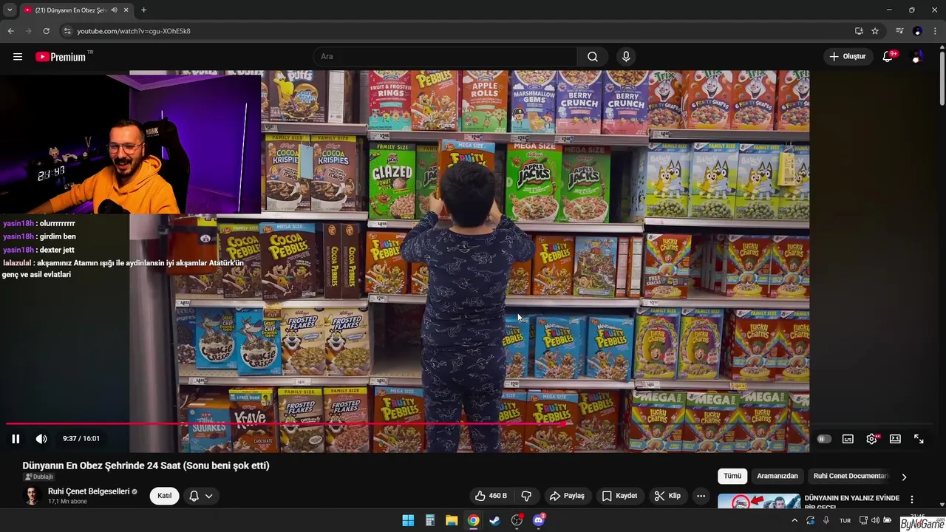Open the YouTube account avatar menu
The image size is (946, 532).
point(916,56)
